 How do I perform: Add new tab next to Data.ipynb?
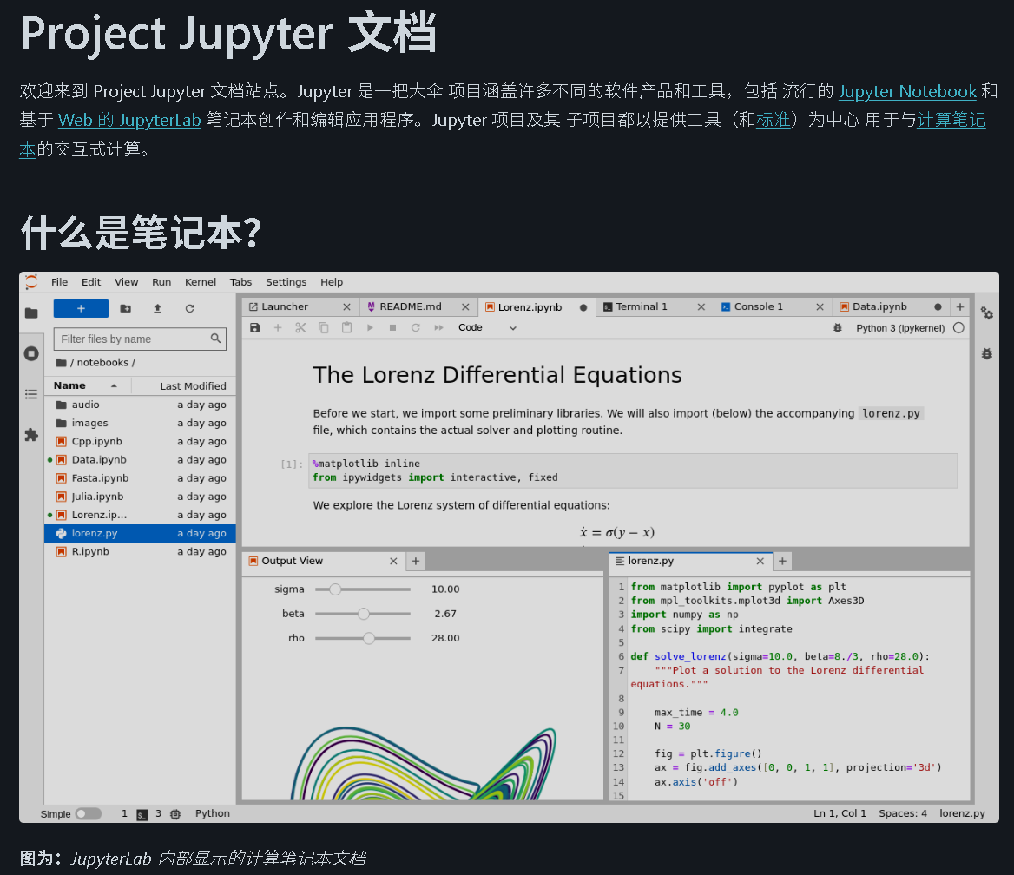point(960,307)
